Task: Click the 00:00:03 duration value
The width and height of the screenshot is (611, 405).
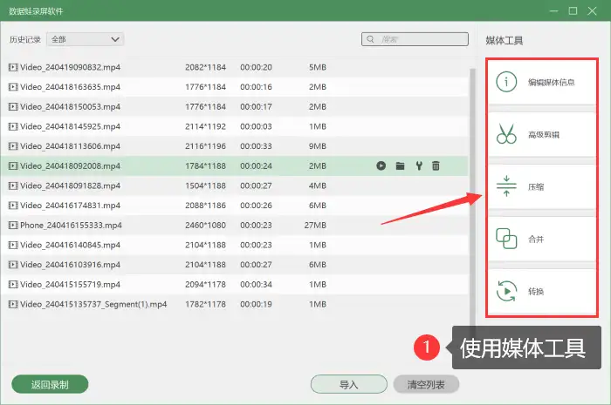Action: tap(256, 126)
